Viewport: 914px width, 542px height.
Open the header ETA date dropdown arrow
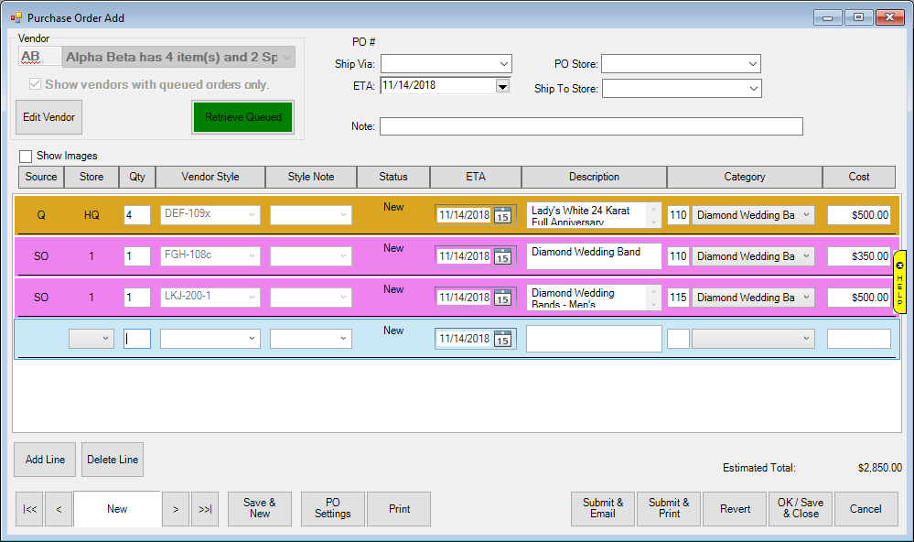pos(502,86)
